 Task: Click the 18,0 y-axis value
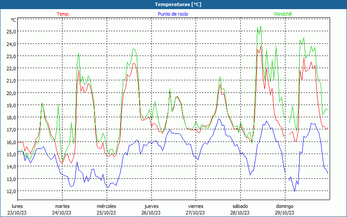pos(11,117)
